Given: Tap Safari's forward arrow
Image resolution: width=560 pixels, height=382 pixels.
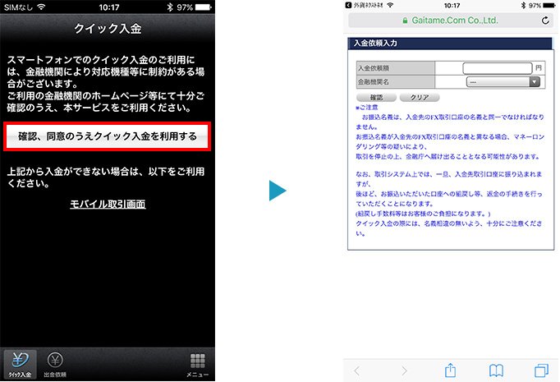Looking at the screenshot, I should [403, 370].
